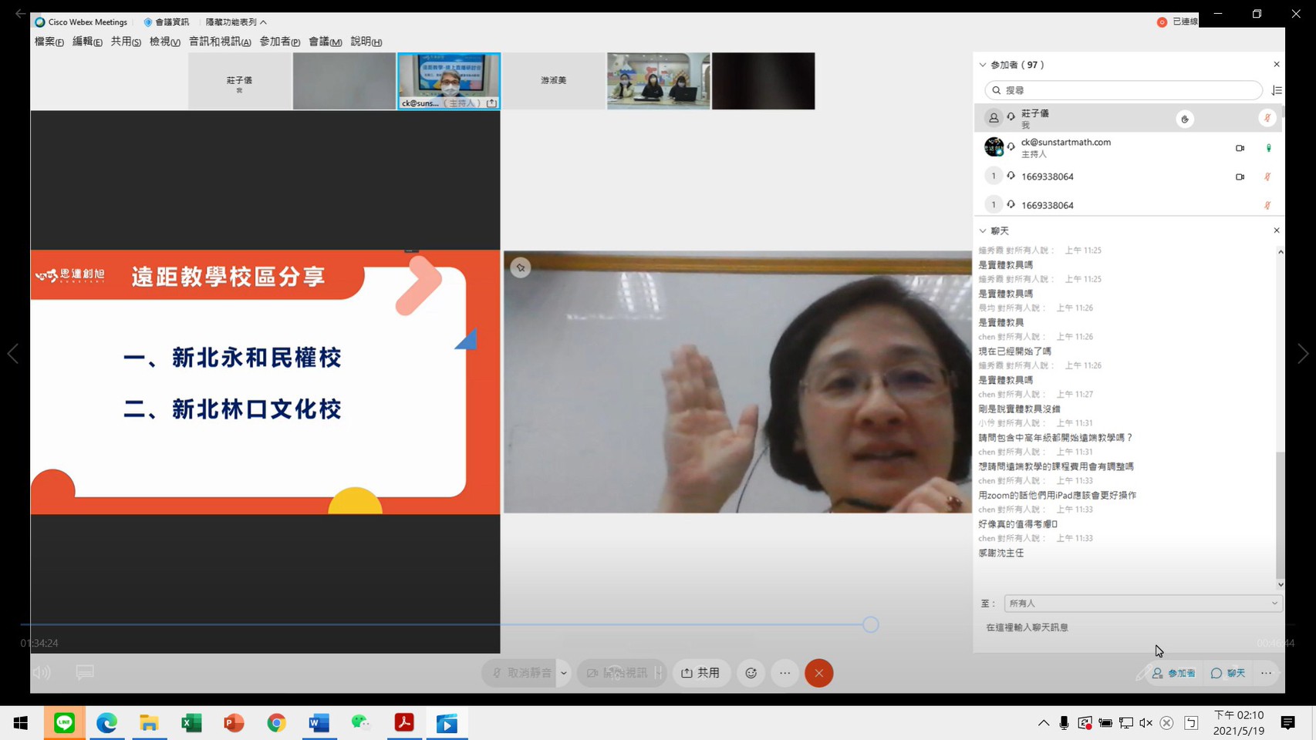This screenshot has width=1316, height=740.
Task: Click the playback timeline track
Action: 657,625
